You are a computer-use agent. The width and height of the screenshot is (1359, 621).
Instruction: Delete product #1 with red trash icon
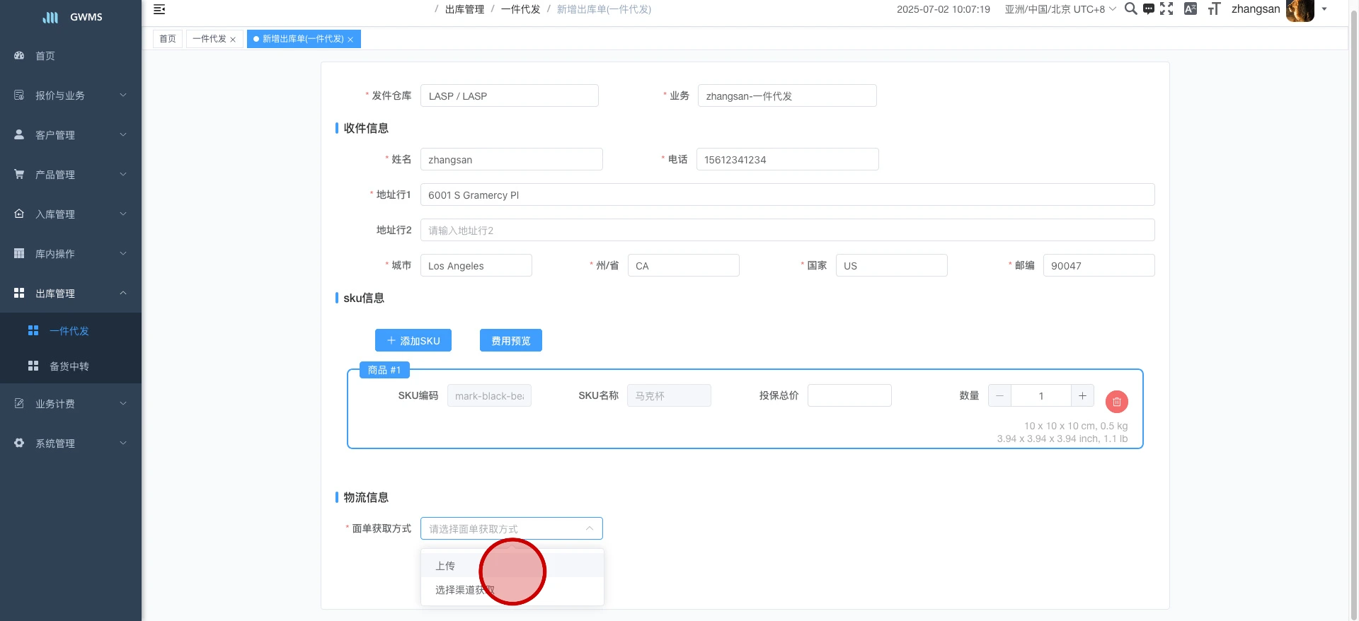[x=1116, y=402]
